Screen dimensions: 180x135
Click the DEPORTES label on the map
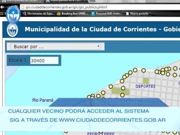coord(145,86)
